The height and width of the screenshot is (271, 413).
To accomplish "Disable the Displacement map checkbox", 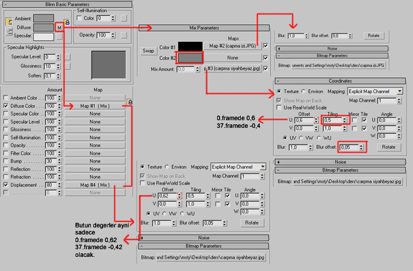I will [x=6, y=184].
